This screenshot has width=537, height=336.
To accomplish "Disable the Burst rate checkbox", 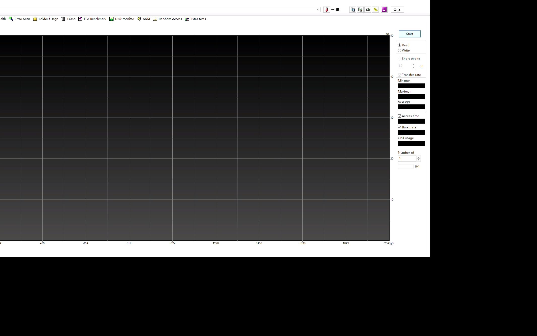I will [399, 127].
